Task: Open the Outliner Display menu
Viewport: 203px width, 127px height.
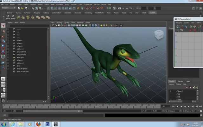Action: point(10,23)
